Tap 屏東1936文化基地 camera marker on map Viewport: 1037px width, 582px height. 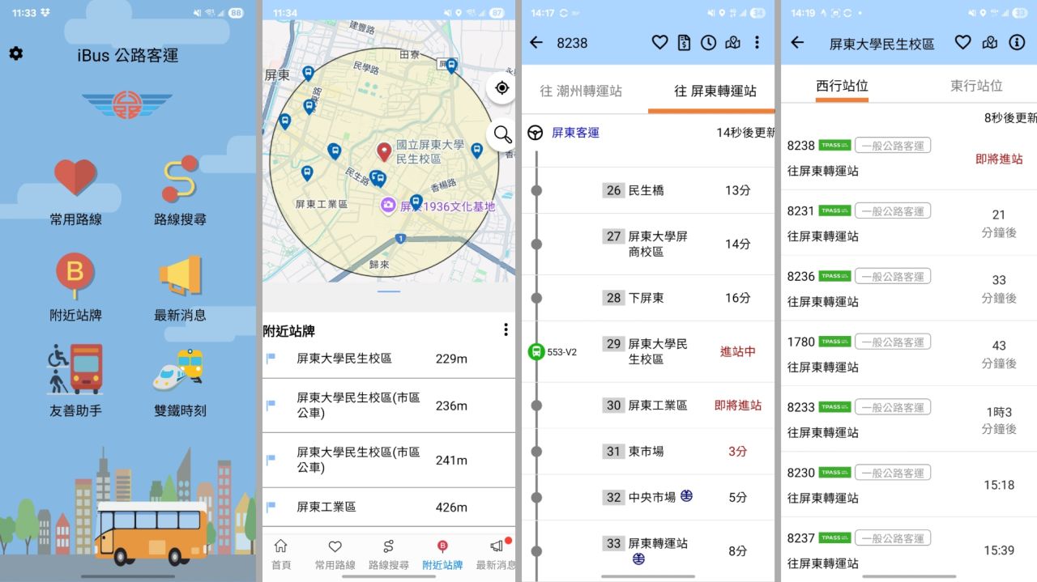[x=388, y=206]
